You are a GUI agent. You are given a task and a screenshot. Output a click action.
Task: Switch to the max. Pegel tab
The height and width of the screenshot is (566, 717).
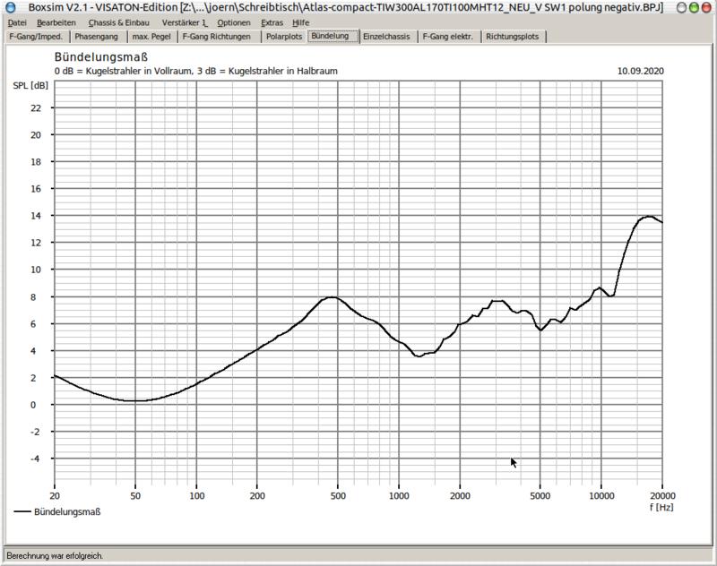151,37
